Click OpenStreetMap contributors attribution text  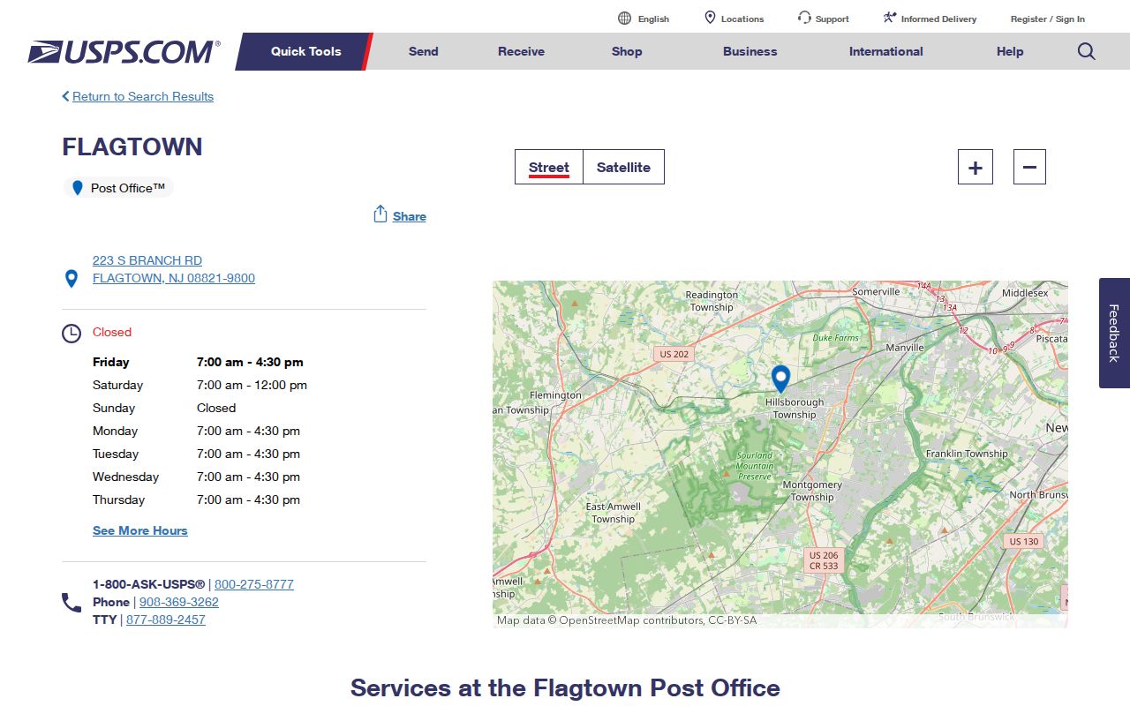click(x=632, y=620)
